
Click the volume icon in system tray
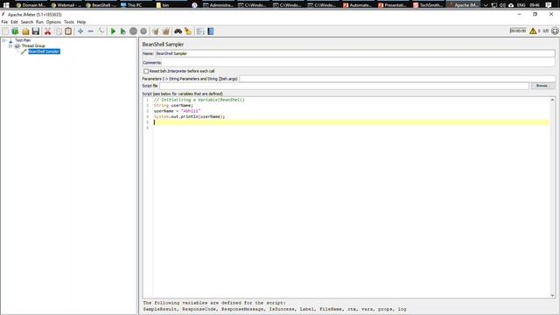pos(502,5)
